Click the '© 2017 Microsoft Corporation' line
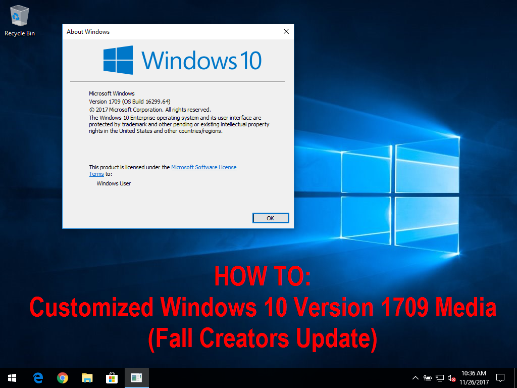Image resolution: width=517 pixels, height=388 pixels. pyautogui.click(x=150, y=110)
